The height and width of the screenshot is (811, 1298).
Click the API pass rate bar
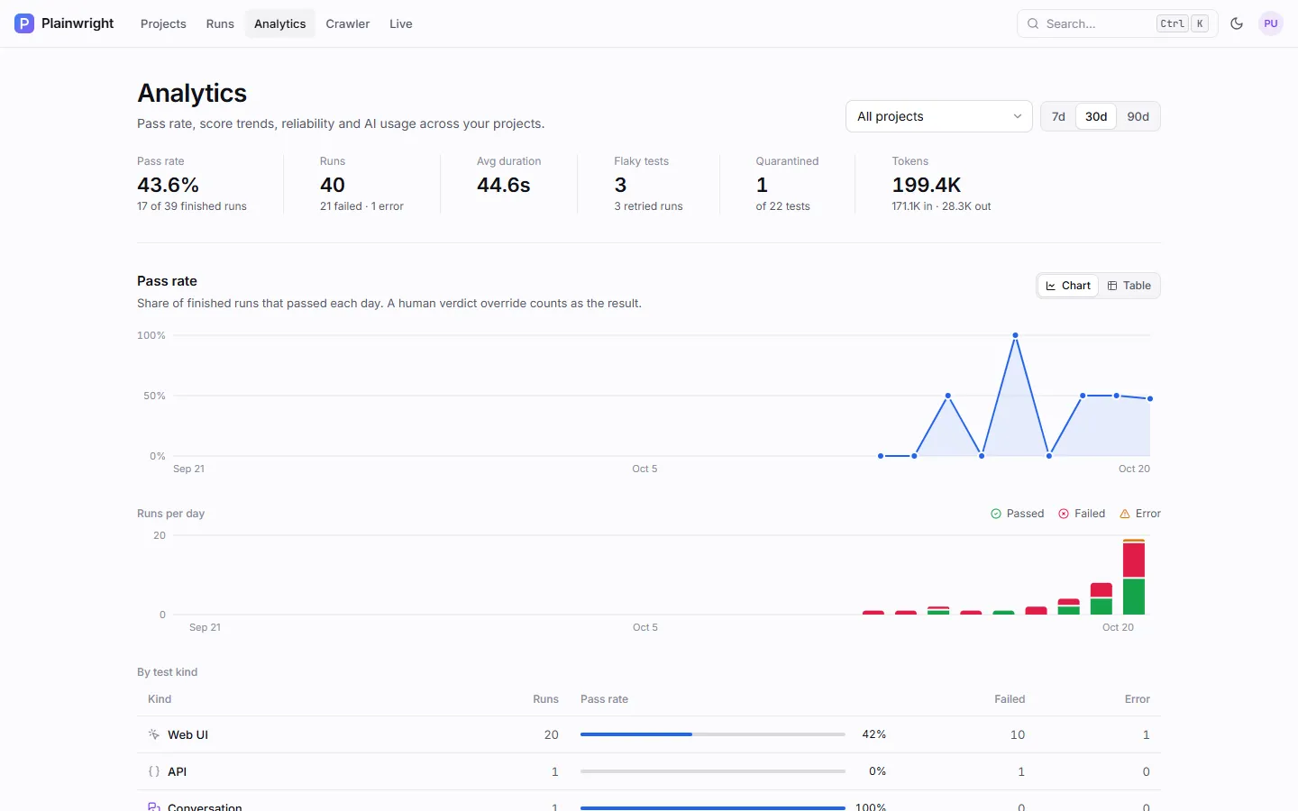713,771
